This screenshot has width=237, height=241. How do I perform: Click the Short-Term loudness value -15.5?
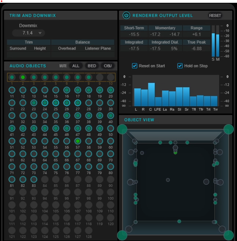(134, 34)
